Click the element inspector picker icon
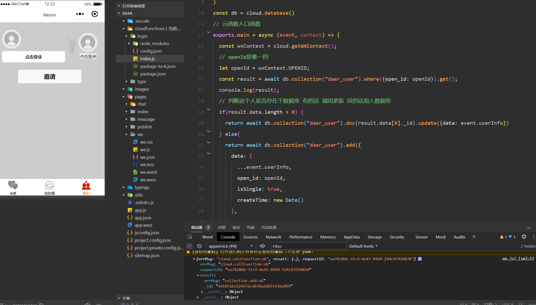The width and height of the screenshot is (536, 305). tap(190, 237)
